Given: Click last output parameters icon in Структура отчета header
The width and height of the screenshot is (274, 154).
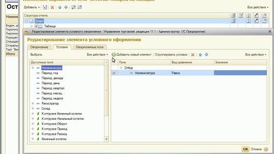Looking at the screenshot, I should pyautogui.click(x=264, y=15).
